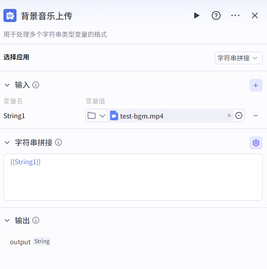
Task: Open the variable source type dropdown arrow
Action: 102,116
